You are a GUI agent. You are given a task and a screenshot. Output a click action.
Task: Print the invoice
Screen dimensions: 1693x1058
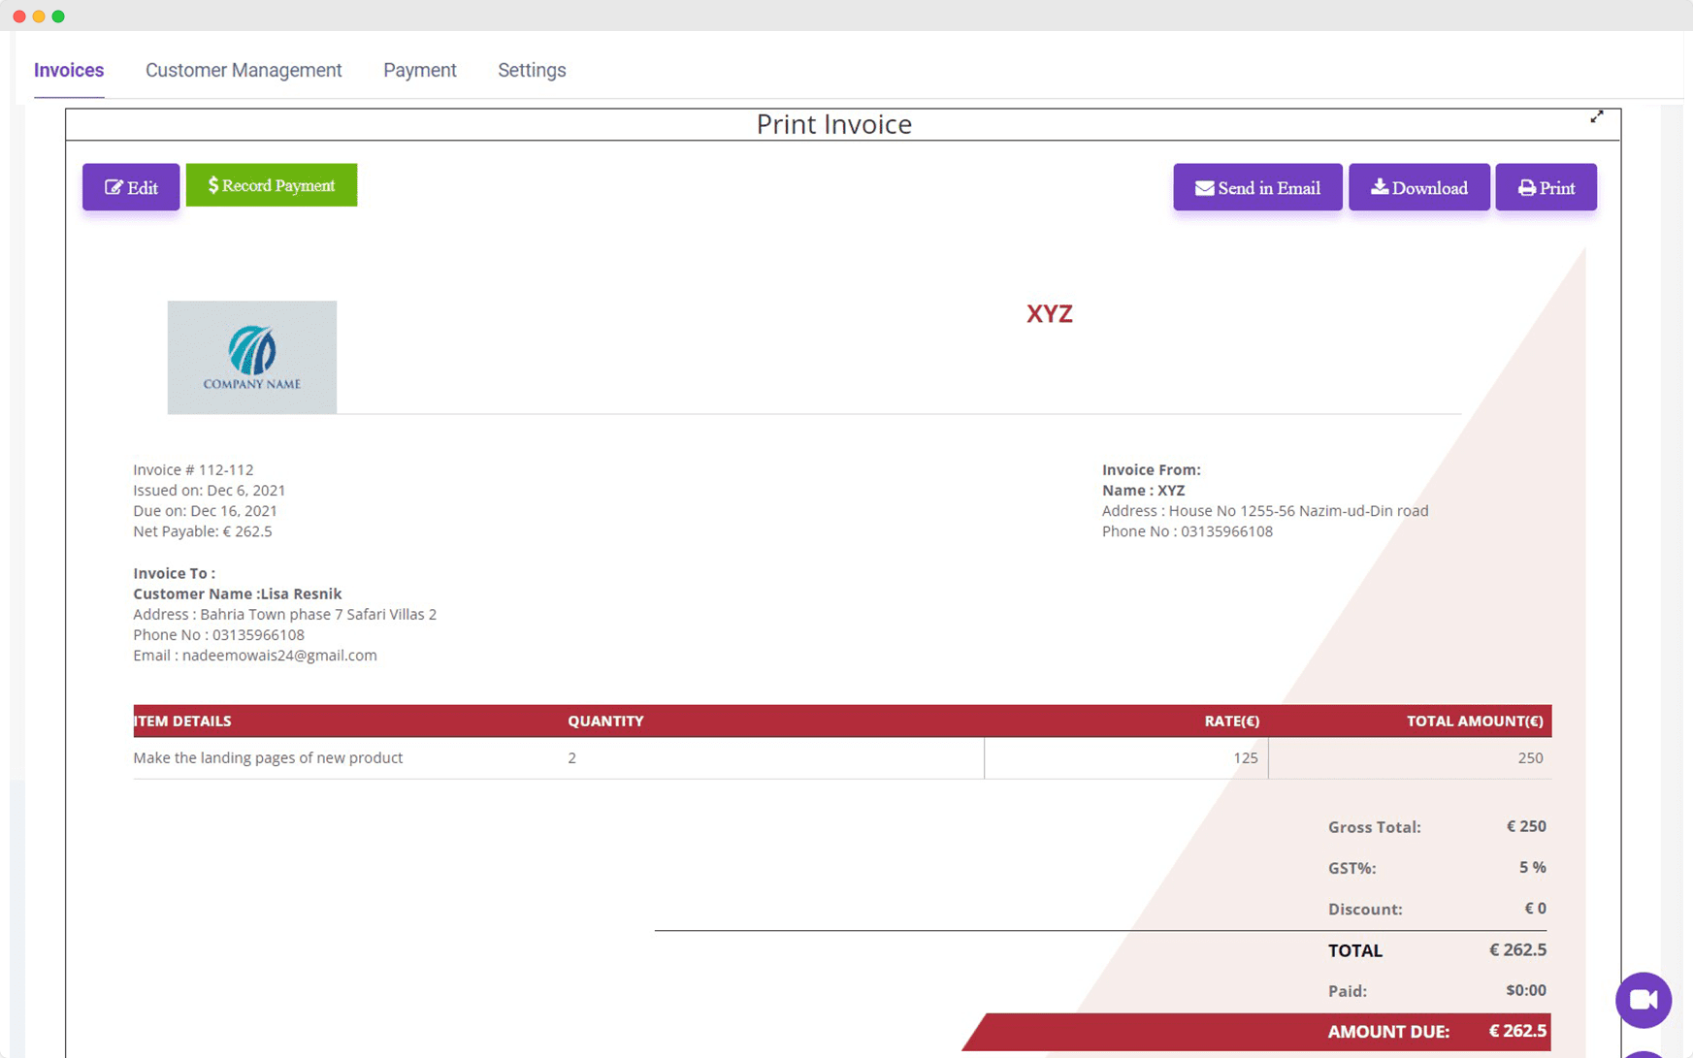pyautogui.click(x=1546, y=187)
